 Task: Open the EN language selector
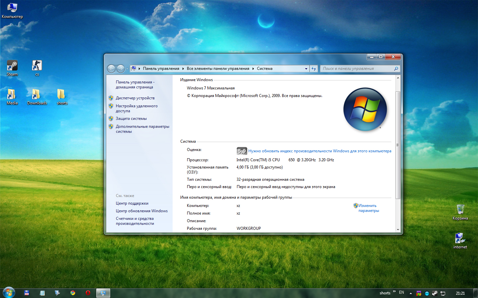(x=401, y=292)
